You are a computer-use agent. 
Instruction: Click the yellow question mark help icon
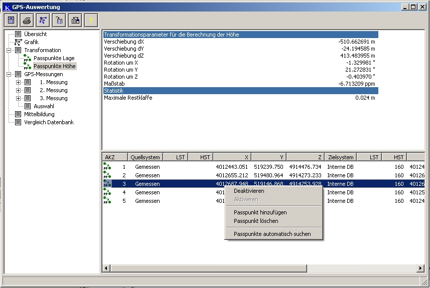click(x=91, y=20)
